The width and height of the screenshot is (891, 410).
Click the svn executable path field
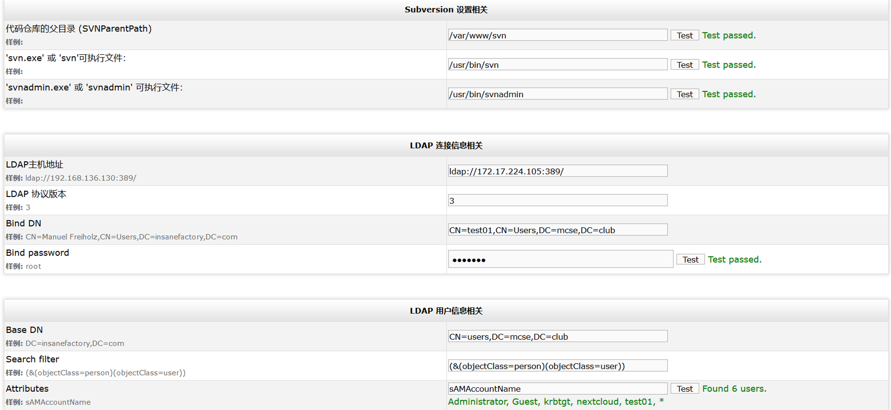[x=557, y=65]
